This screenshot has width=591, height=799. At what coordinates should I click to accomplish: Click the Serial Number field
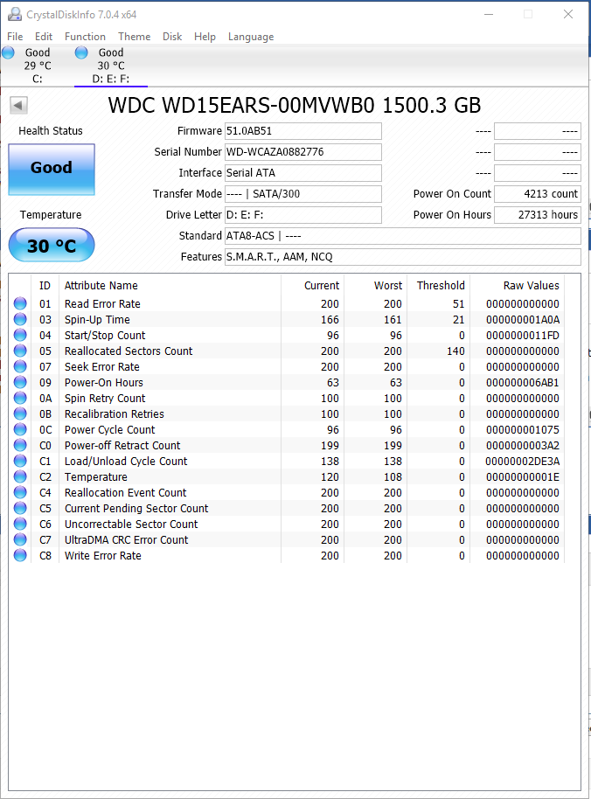click(303, 152)
